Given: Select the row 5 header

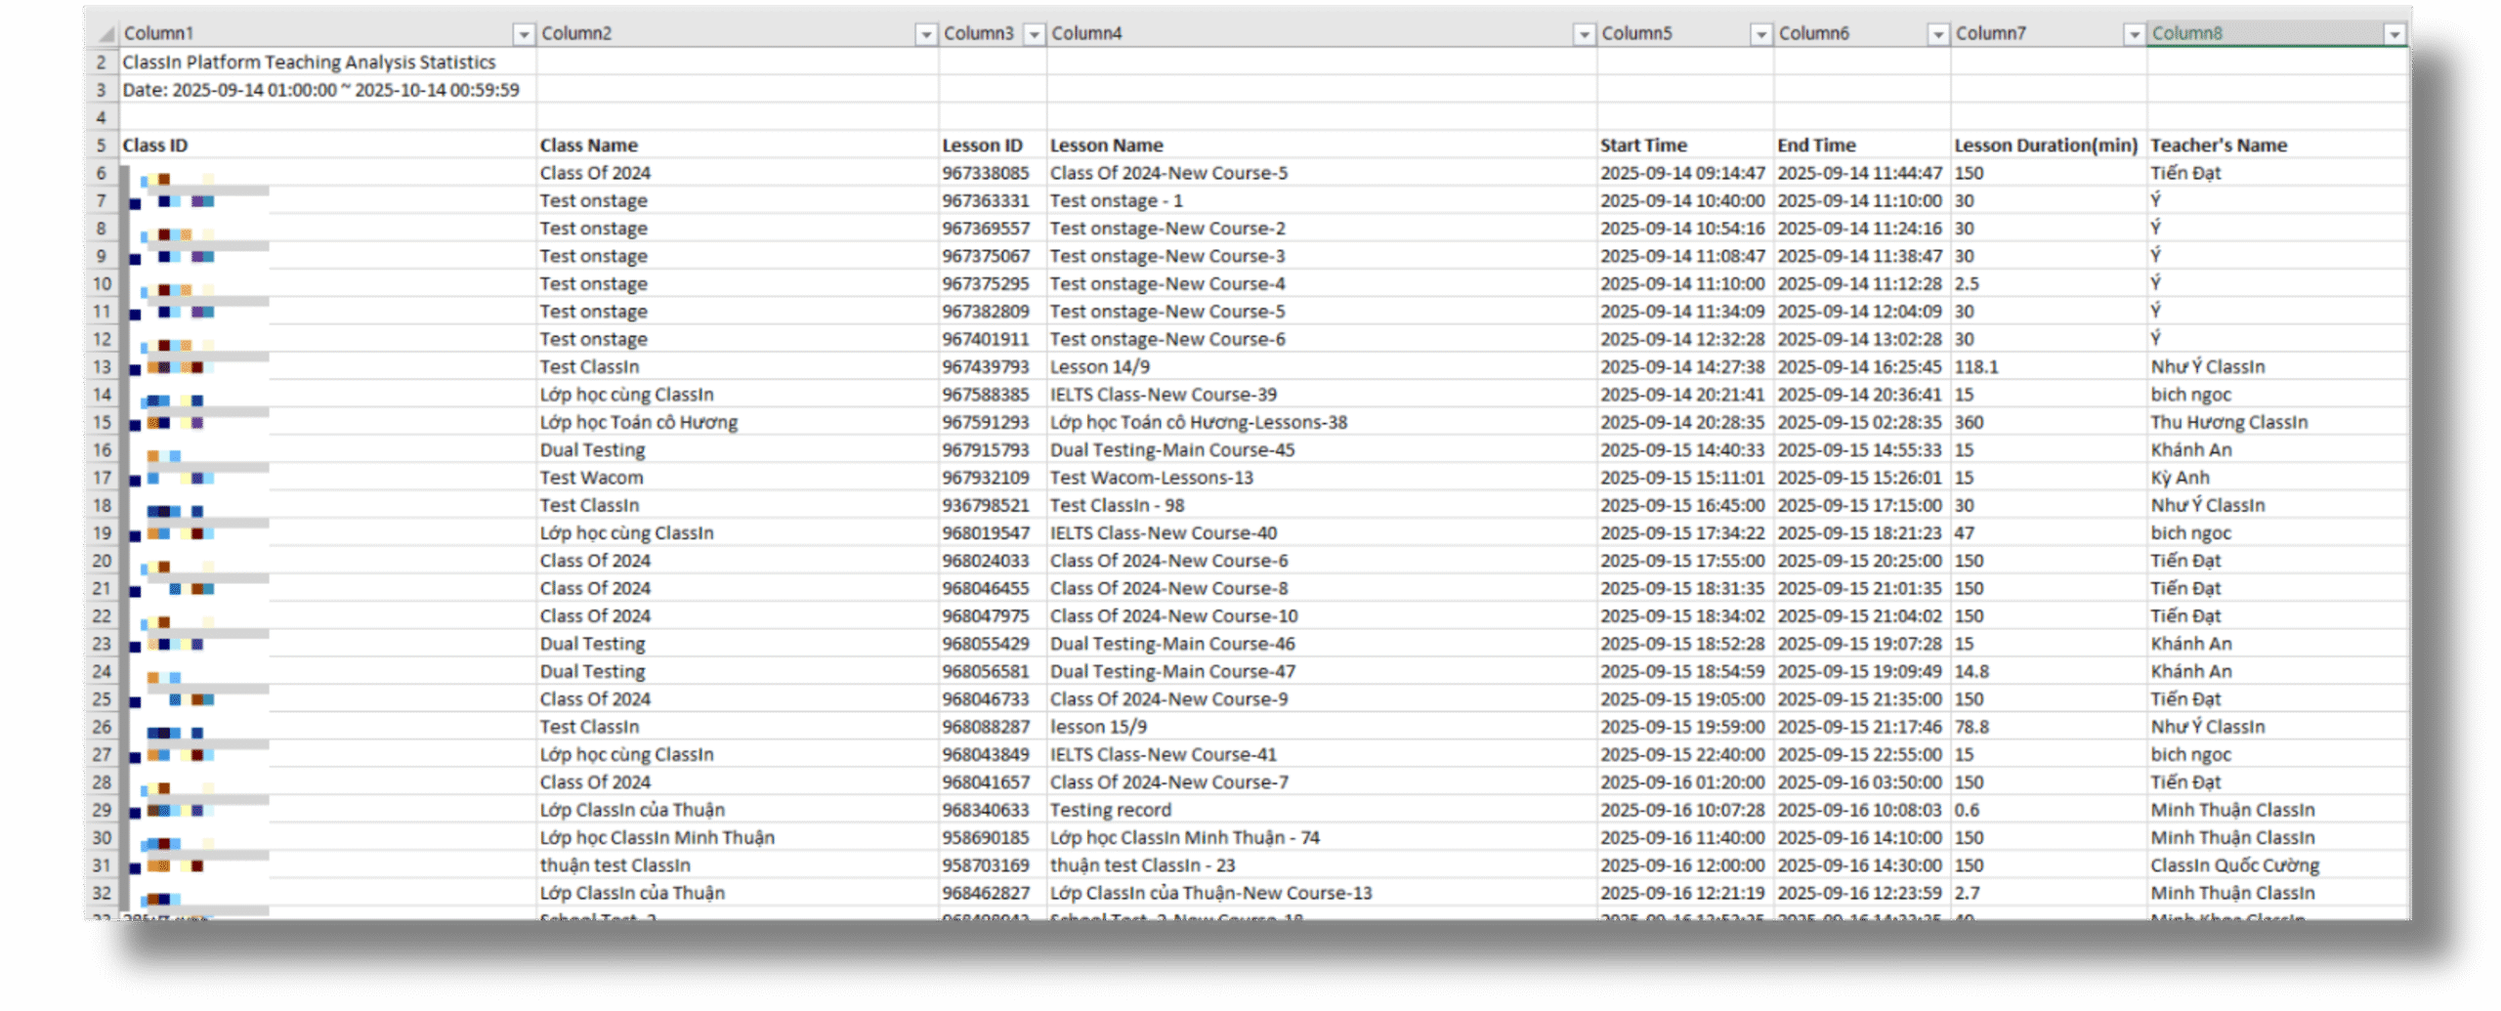Looking at the screenshot, I should (102, 146).
